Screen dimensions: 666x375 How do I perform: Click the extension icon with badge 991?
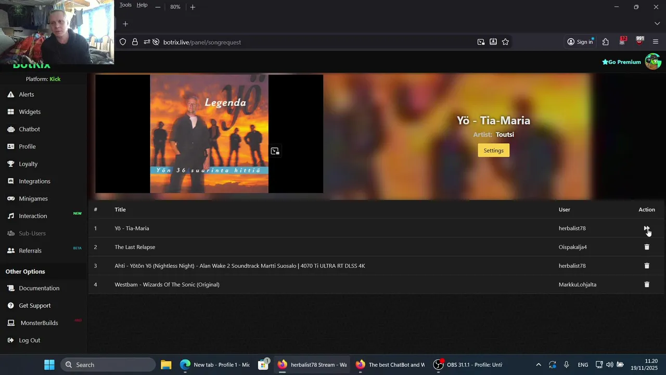[639, 41]
